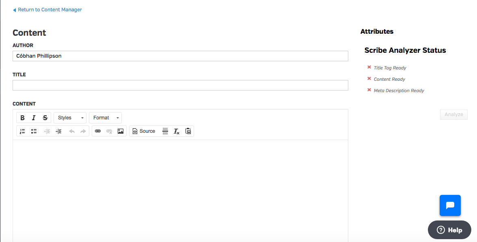Paste content from Word

(188, 131)
